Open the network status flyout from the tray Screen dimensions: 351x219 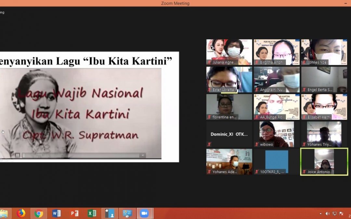click(x=335, y=213)
